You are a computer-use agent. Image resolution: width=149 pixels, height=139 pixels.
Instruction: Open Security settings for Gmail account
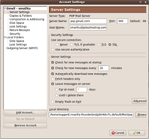15,34
